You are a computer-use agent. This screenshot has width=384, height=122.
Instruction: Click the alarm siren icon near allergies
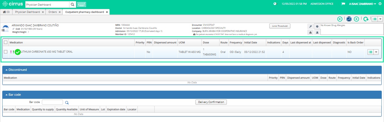click(x=317, y=32)
